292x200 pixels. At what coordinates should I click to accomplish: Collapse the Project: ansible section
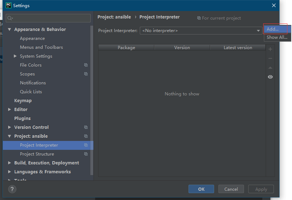pyautogui.click(x=10, y=136)
